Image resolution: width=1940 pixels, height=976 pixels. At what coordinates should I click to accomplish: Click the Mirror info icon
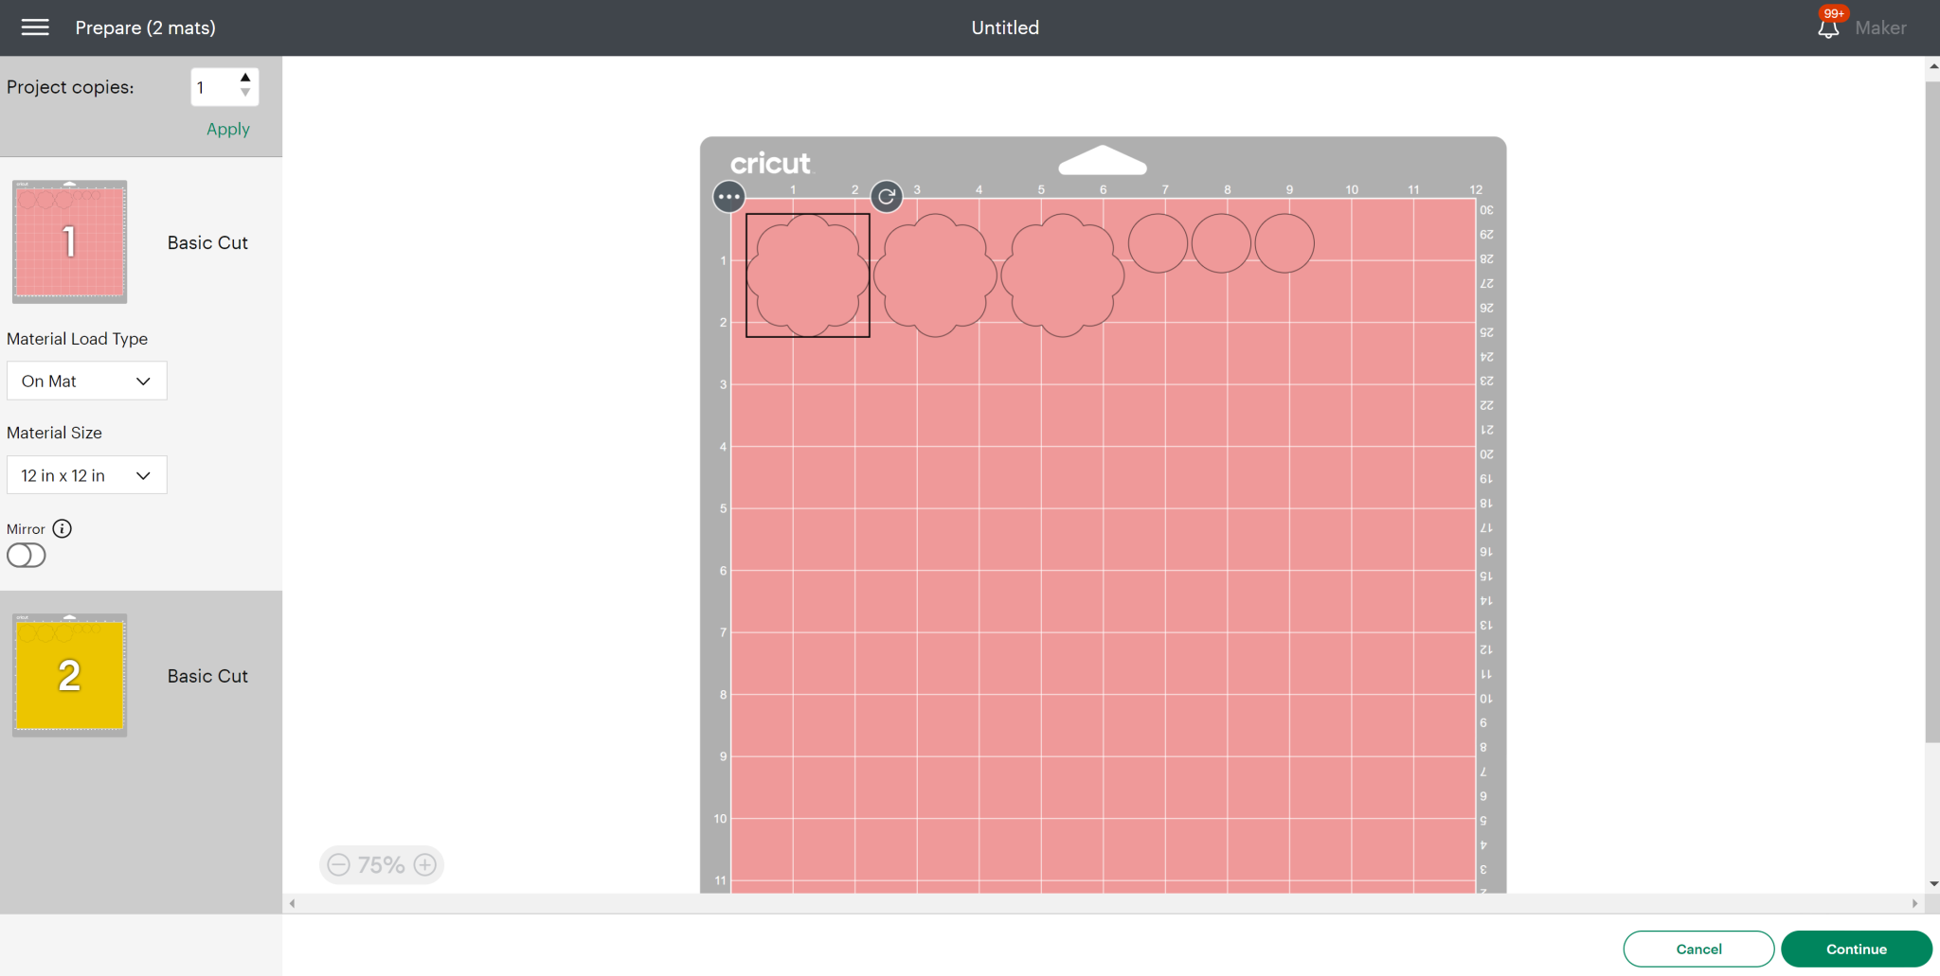point(63,529)
